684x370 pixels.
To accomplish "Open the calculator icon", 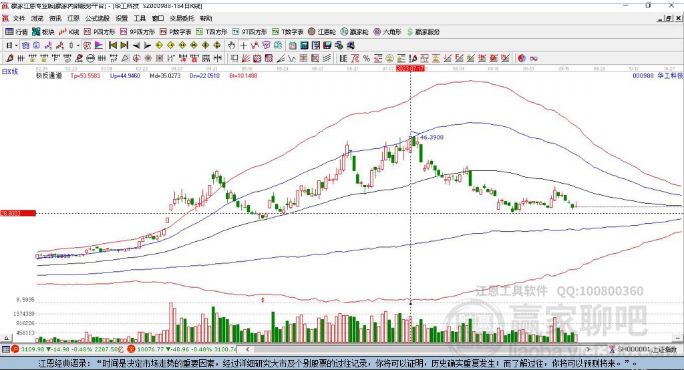I will tap(305, 45).
